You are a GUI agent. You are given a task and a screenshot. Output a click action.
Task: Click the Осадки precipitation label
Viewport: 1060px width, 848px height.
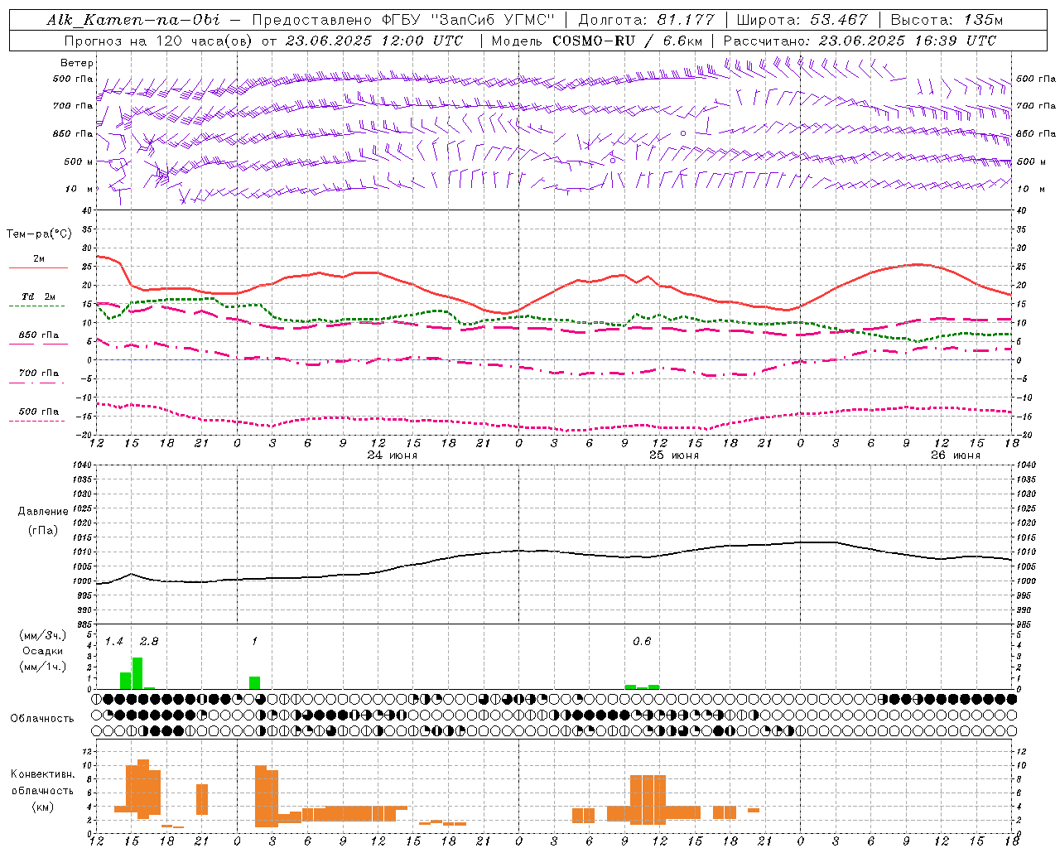(x=42, y=651)
